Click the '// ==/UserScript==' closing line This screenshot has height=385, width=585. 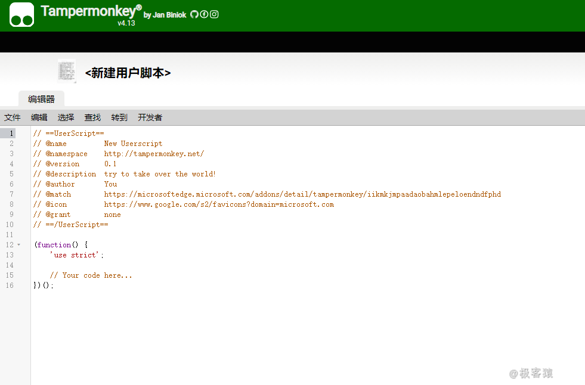(71, 225)
